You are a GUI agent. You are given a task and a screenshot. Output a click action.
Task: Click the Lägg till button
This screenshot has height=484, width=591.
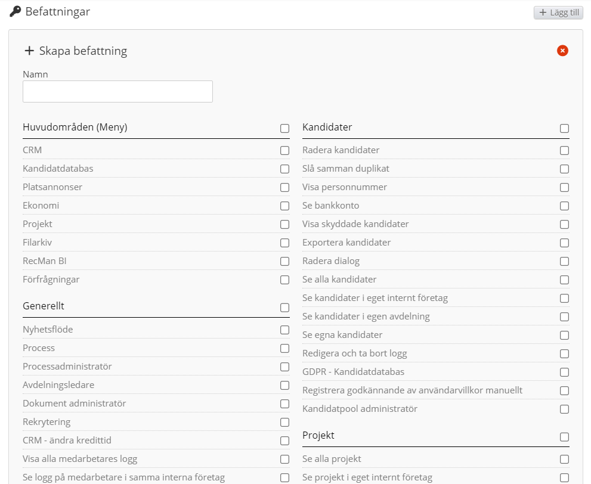pos(558,13)
